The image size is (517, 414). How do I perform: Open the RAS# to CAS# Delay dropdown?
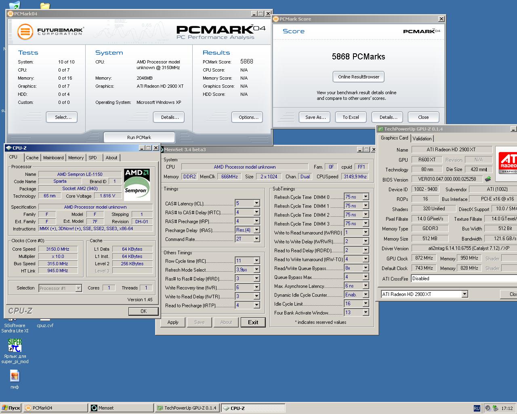[x=256, y=212]
